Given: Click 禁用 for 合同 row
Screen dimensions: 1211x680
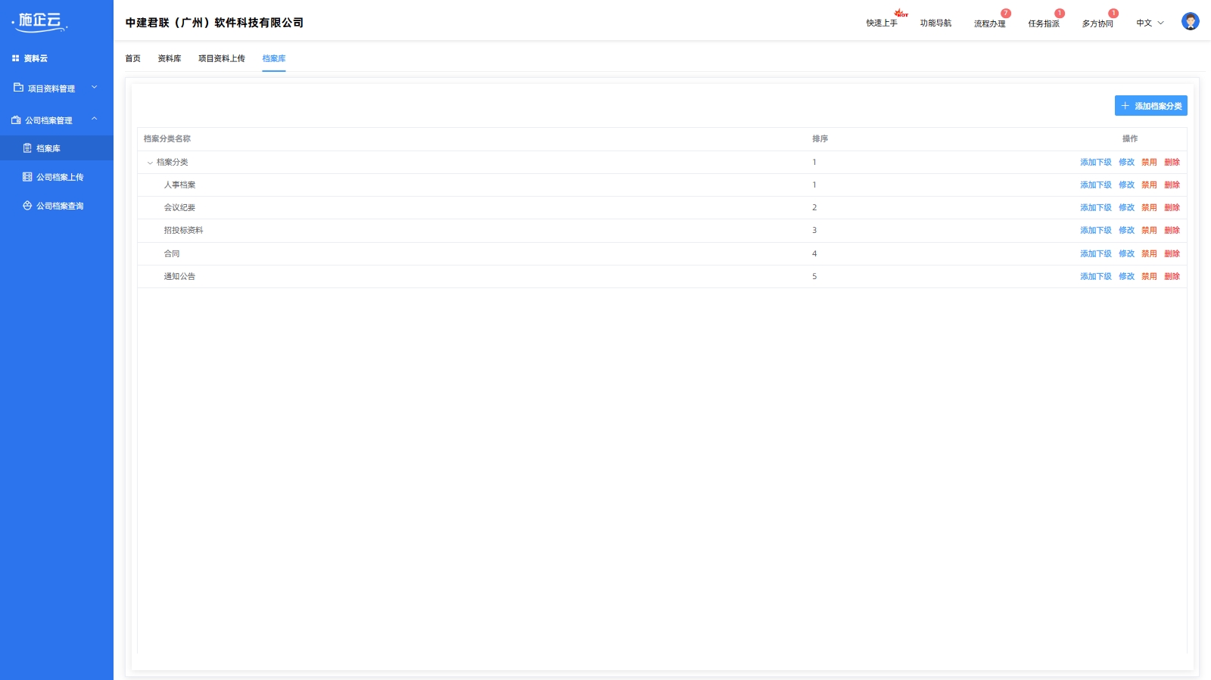Looking at the screenshot, I should pos(1150,253).
